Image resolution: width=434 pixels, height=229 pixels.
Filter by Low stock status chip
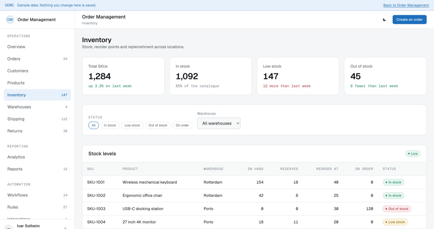(x=132, y=125)
